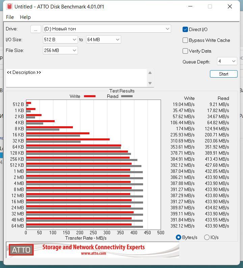Click the gray Read legend swatch
Image resolution: width=243 pixels, height=268 pixels.
point(127,96)
